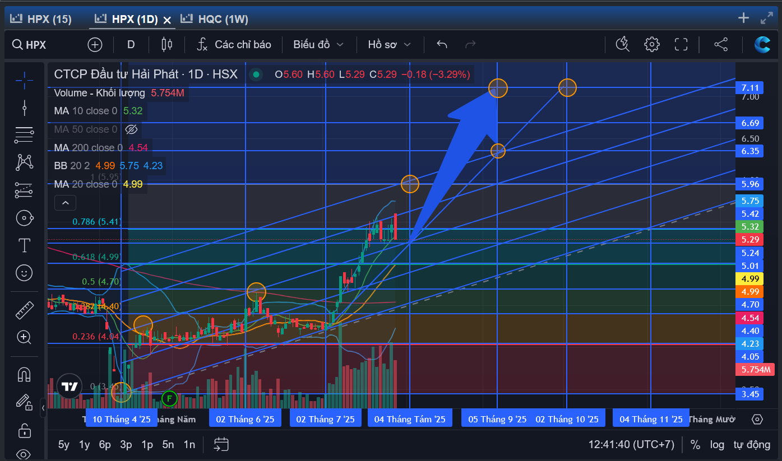The height and width of the screenshot is (461, 782).
Task: Click the 7.11 price label
Action: pyautogui.click(x=750, y=87)
